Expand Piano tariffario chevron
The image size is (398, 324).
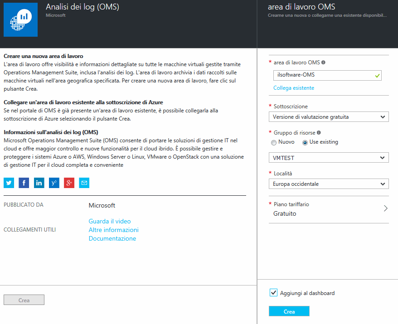tap(386, 208)
